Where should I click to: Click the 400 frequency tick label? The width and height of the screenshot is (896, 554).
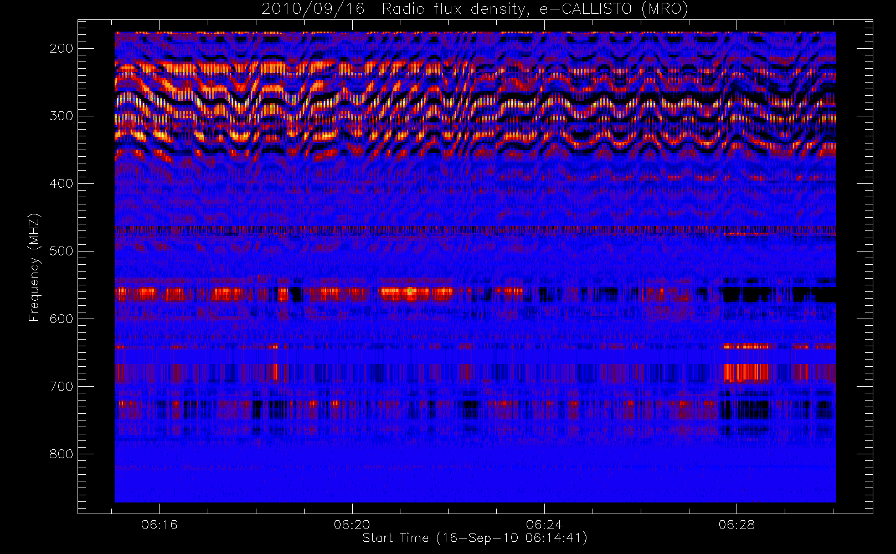(61, 184)
